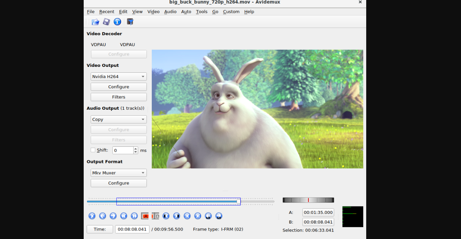Step back one frame in the video
Viewport: 461px width, 239px height.
103,216
